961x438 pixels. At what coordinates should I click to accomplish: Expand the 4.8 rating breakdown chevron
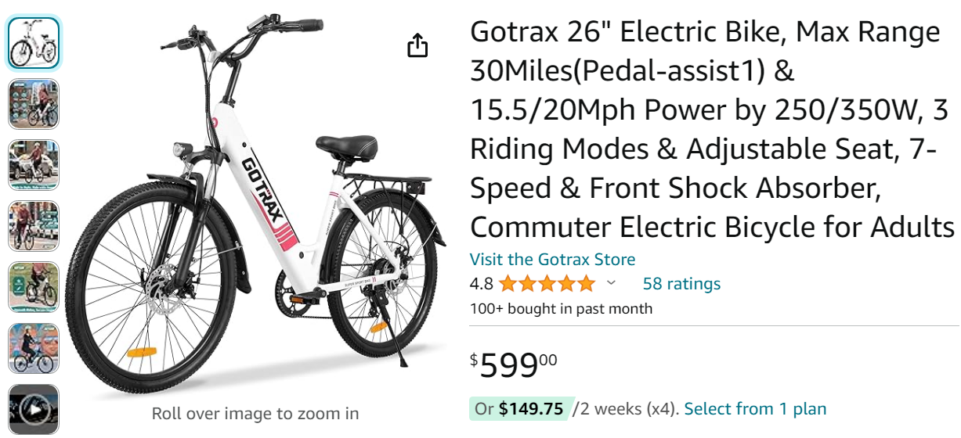(612, 283)
